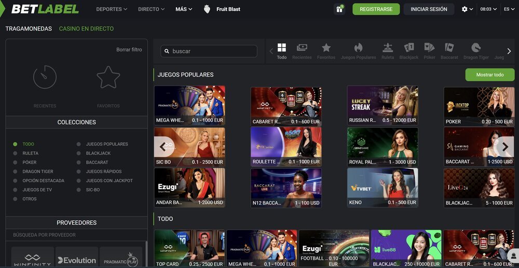The height and width of the screenshot is (268, 519).
Task: Click previous arrow on popular games carousel
Action: click(x=162, y=147)
